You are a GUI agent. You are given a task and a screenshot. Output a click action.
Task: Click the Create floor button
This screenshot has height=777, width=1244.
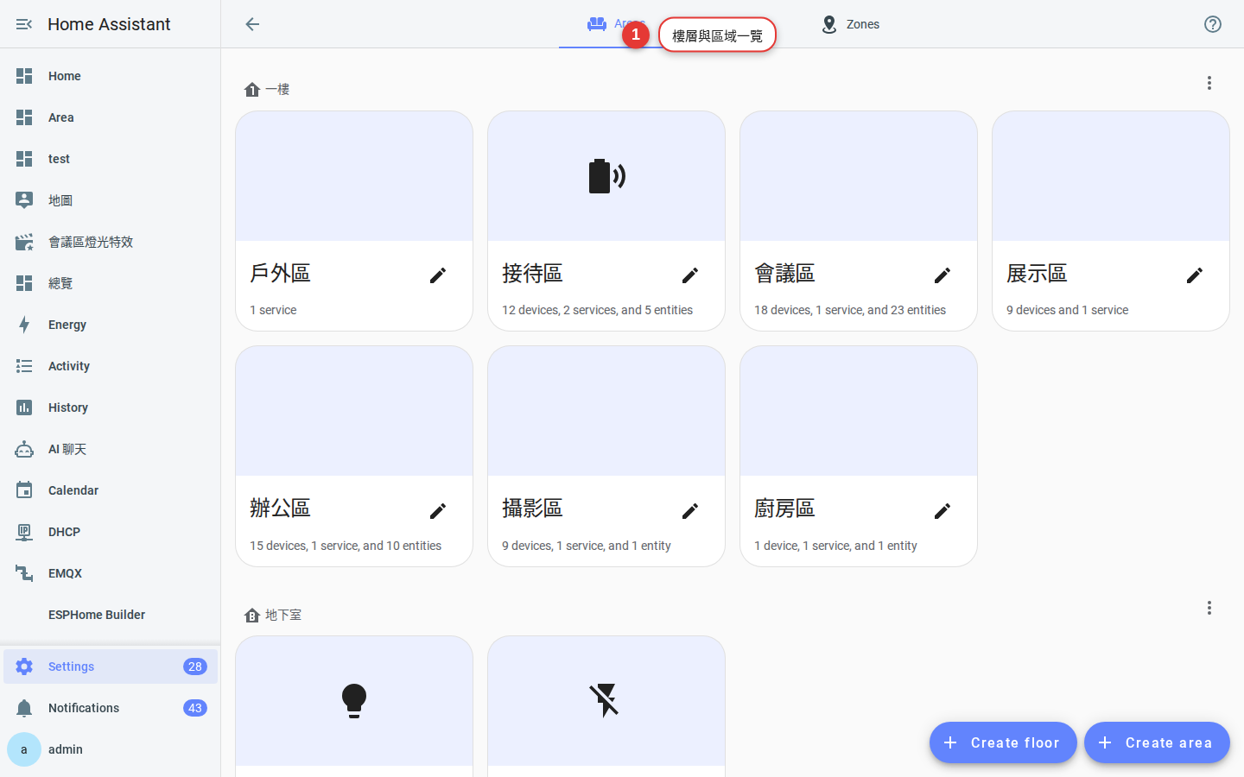click(1003, 742)
